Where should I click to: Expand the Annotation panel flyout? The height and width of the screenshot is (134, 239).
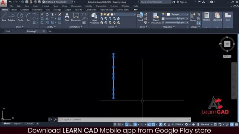click(75, 27)
